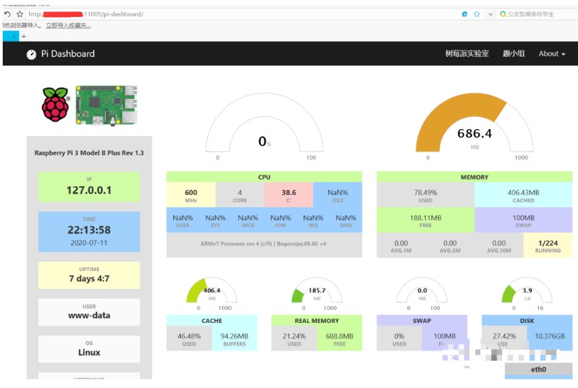The height and width of the screenshot is (388, 578).
Task: Click the time value 22:13:58
Action: coord(89,230)
